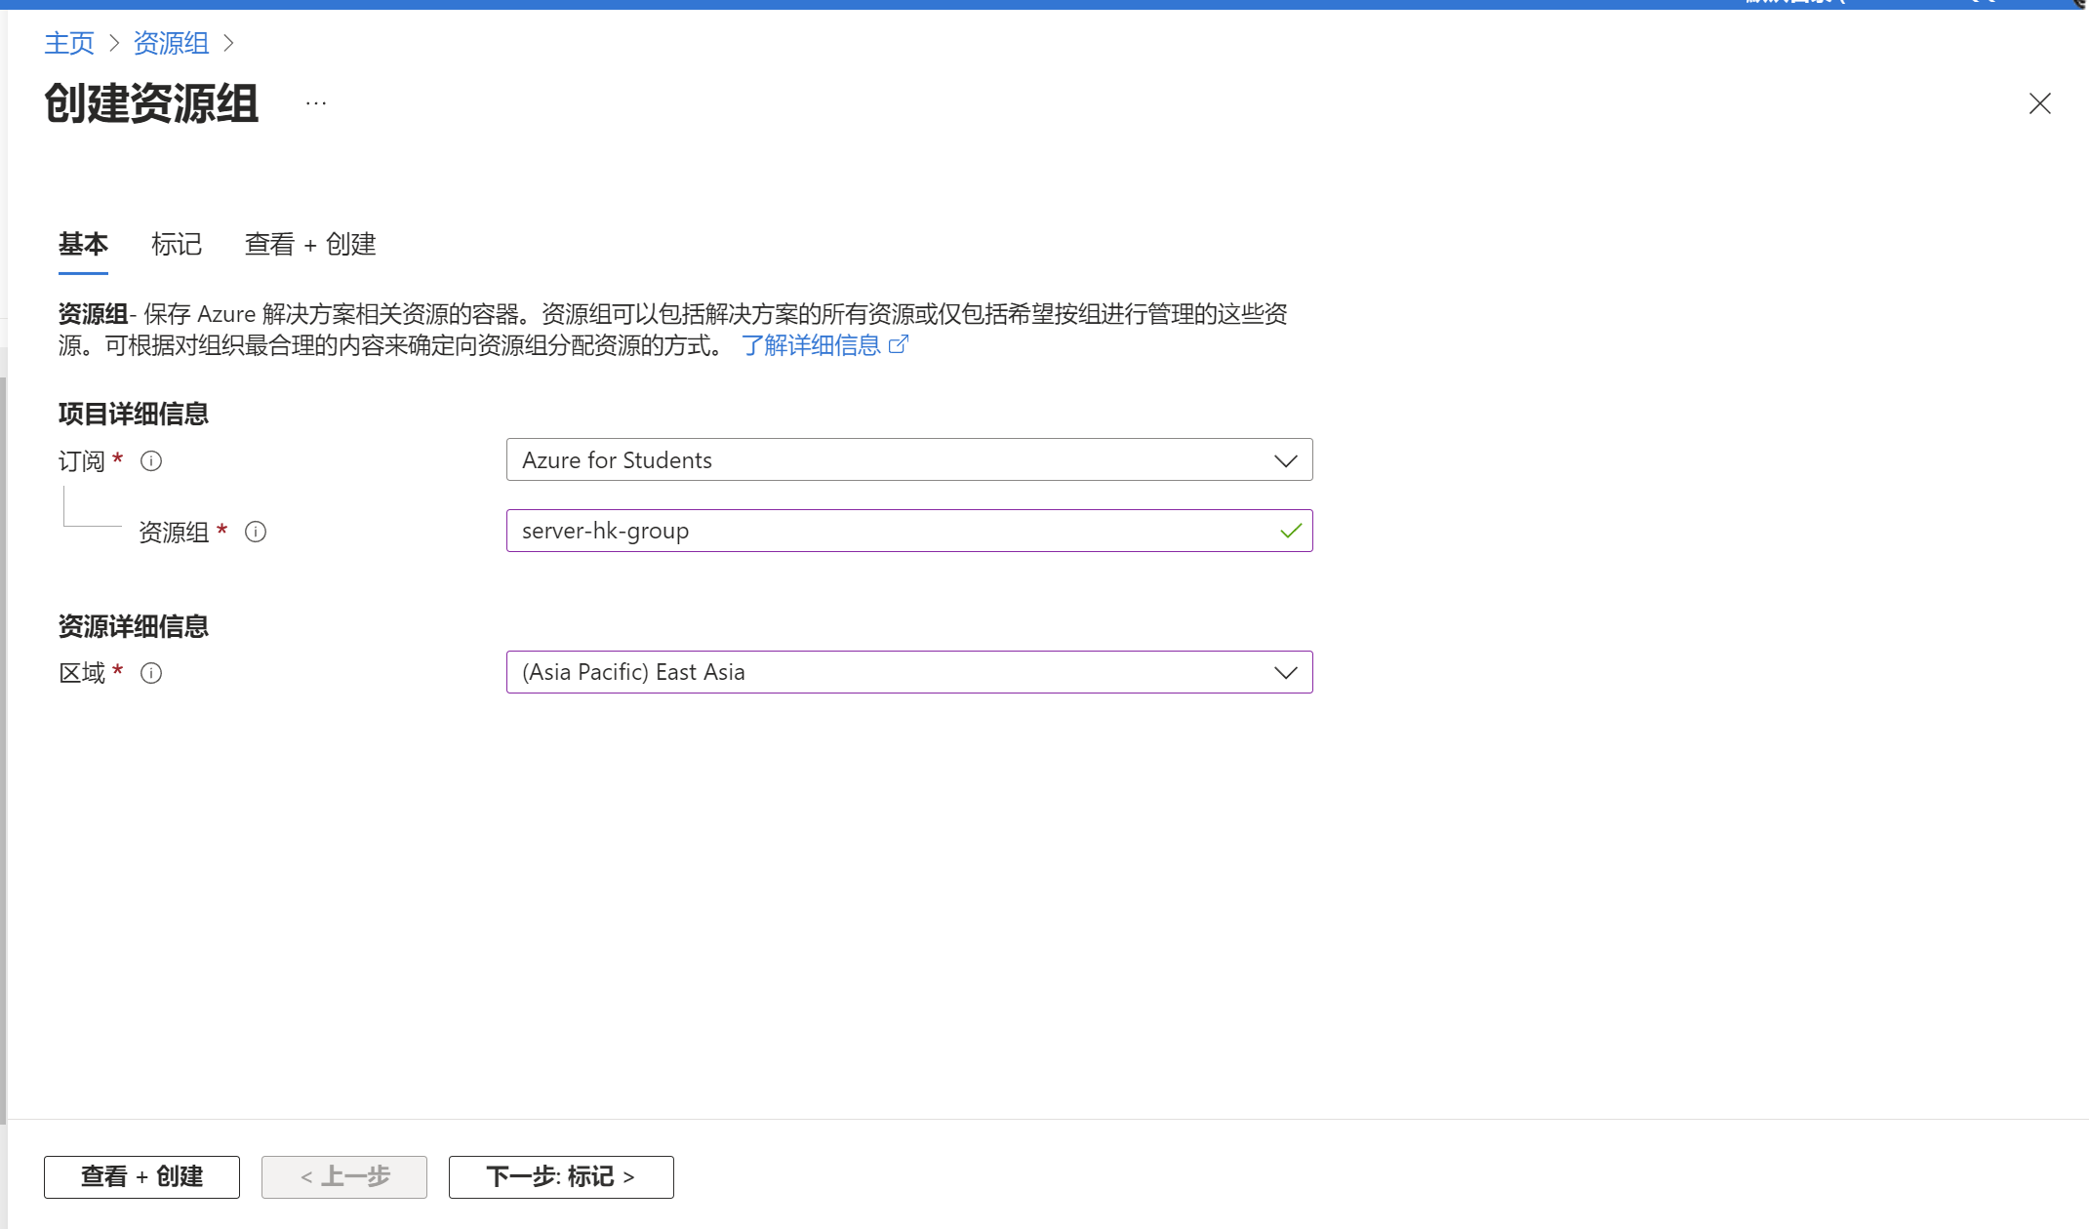
Task: Open the ellipsis more options menu
Action: coord(316,103)
